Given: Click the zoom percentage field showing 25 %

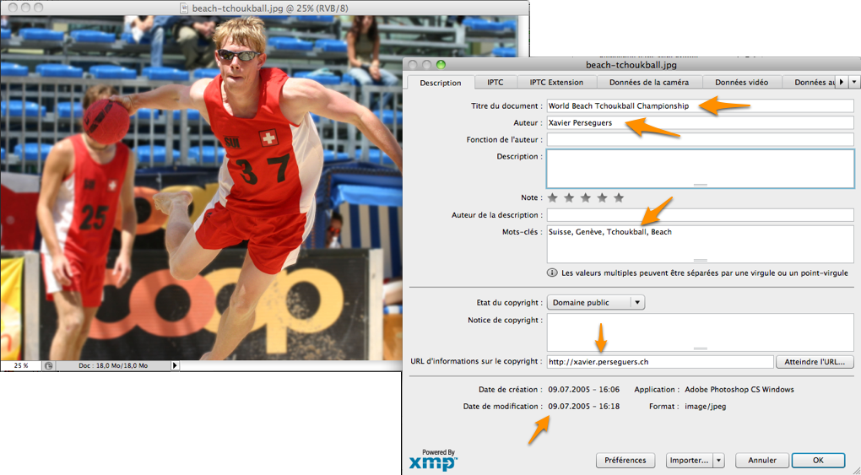Looking at the screenshot, I should [x=21, y=365].
